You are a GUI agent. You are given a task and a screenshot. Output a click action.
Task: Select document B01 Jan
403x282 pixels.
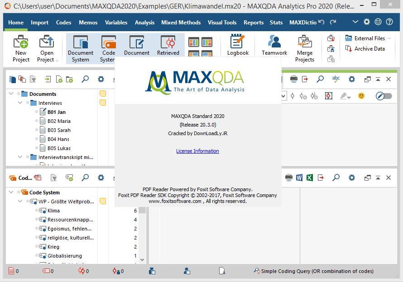coord(56,112)
